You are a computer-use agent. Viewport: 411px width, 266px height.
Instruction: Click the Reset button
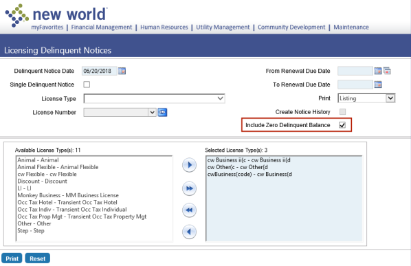tap(38, 258)
